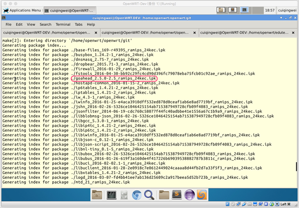This screenshot has width=299, height=208.
Task: Close the first terminal tab
Action: (x=96, y=32)
